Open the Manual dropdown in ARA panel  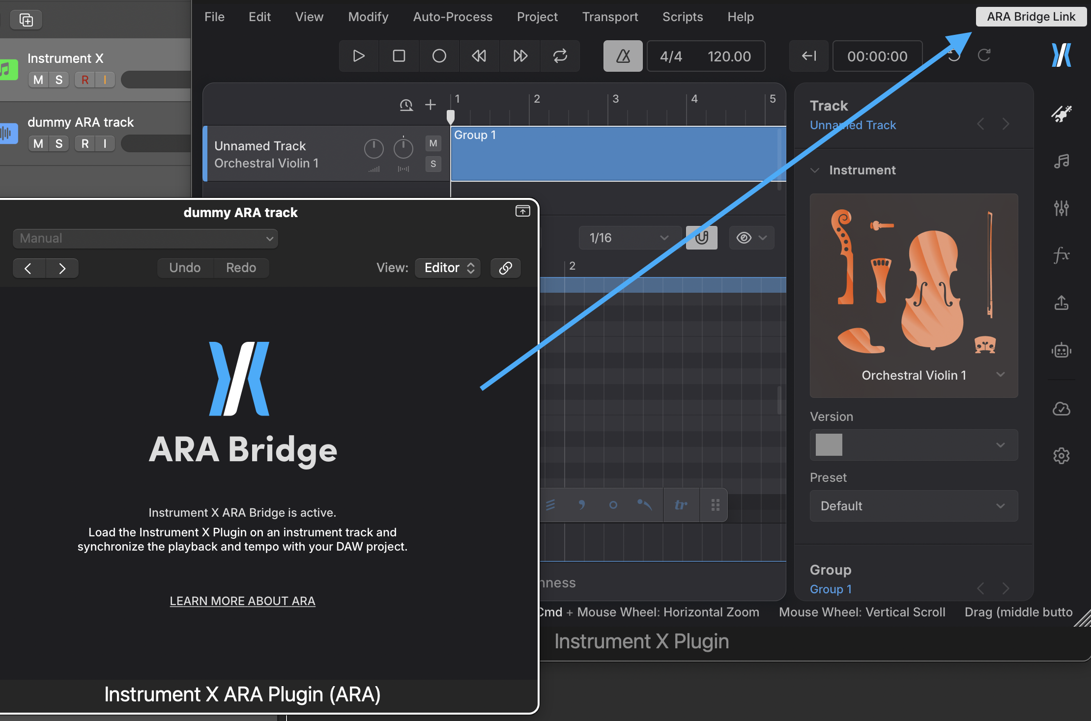[145, 239]
